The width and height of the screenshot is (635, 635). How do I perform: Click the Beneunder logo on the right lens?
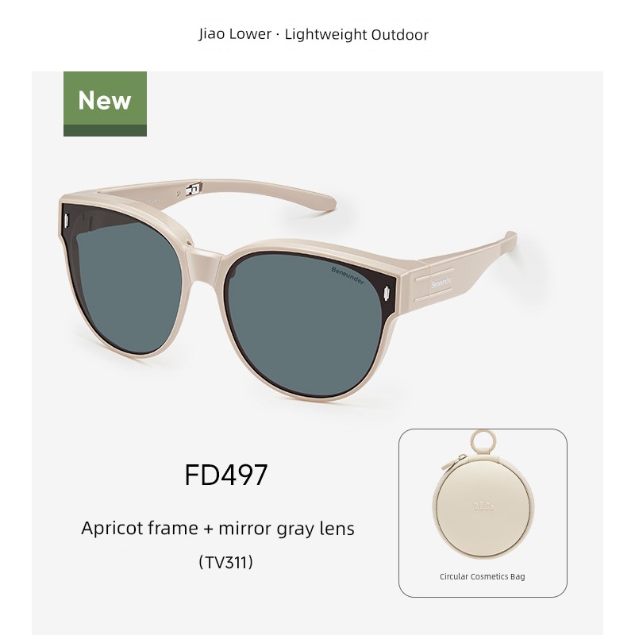[348, 275]
